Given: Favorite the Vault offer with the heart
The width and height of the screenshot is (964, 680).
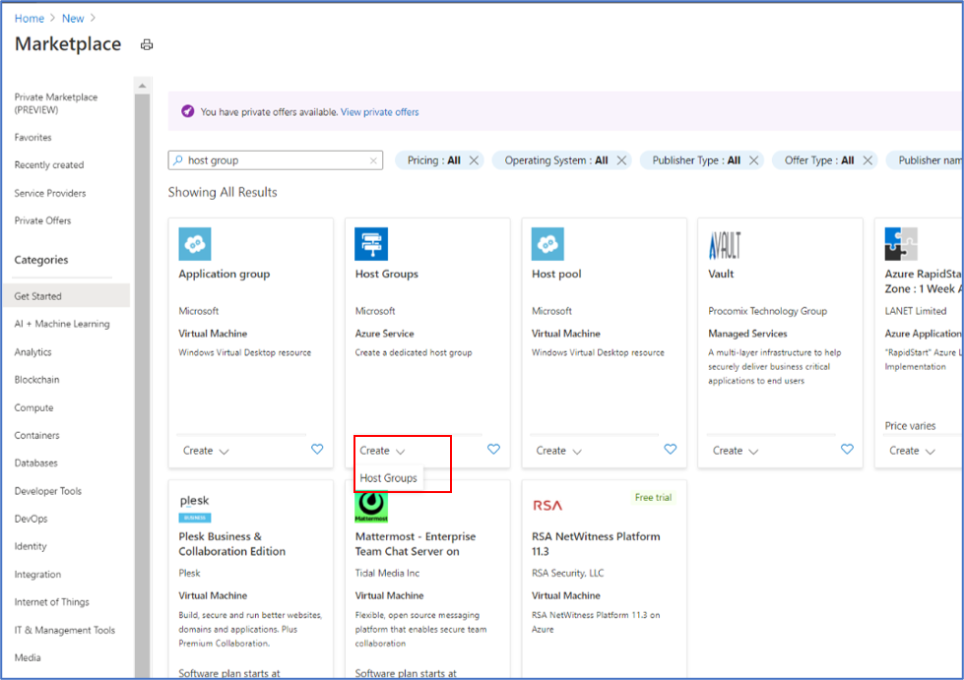Looking at the screenshot, I should (x=847, y=449).
